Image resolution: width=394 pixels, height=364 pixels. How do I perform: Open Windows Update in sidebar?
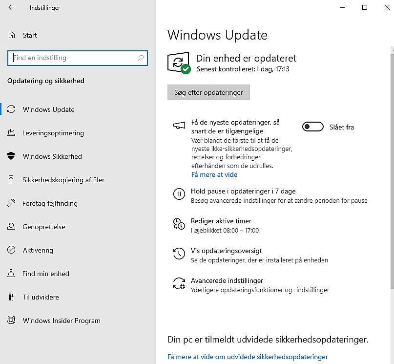(48, 109)
